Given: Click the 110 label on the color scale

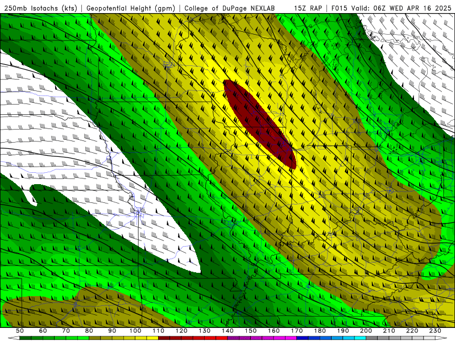Looking at the screenshot, I should 158,331.
